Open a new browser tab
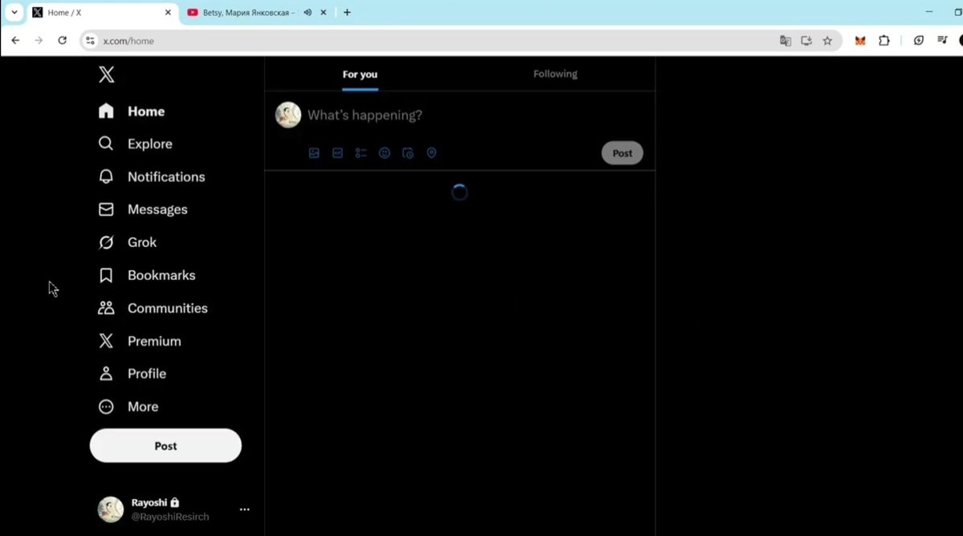Screen dimensions: 963x536 pyautogui.click(x=347, y=13)
